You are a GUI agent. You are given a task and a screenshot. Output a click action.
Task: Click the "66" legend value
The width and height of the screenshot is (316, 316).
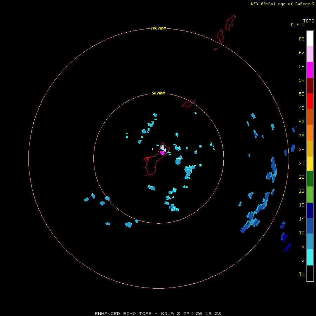[x=302, y=39]
